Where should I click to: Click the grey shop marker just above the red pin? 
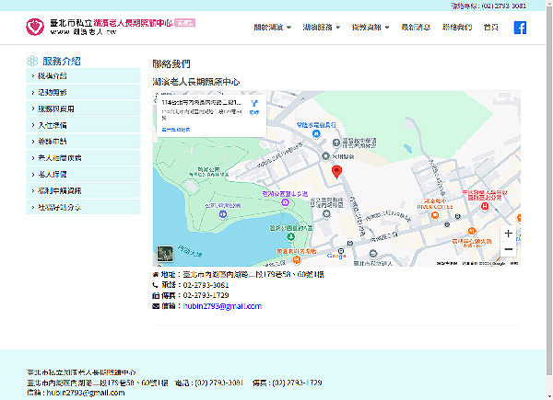click(x=325, y=155)
